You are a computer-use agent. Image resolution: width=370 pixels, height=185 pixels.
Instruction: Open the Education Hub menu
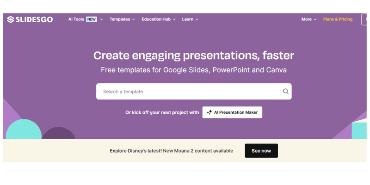point(156,19)
